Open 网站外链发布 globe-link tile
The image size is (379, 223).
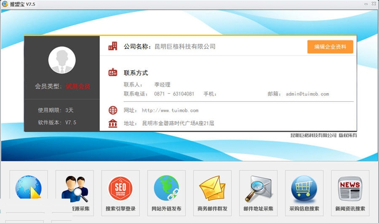[166, 193]
